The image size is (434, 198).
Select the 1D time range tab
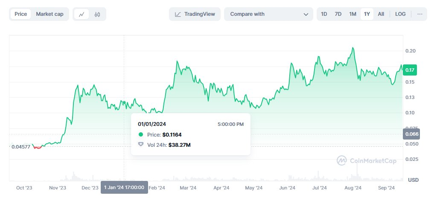(324, 14)
